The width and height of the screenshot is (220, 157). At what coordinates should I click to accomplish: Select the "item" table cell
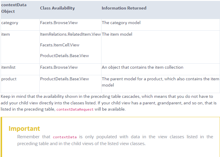6,34
